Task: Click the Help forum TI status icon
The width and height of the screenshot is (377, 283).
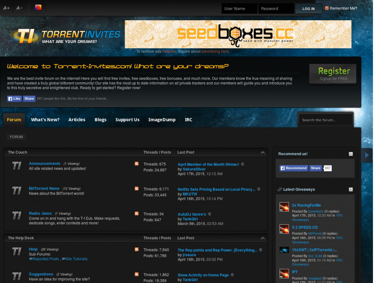Action: (17, 251)
